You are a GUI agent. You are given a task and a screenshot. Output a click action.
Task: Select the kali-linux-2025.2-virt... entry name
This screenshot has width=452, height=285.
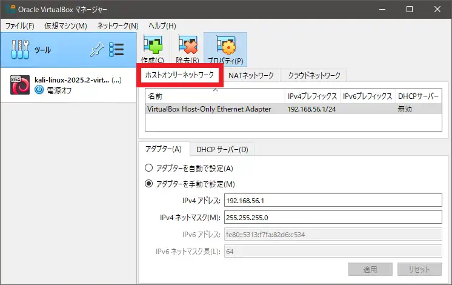click(71, 80)
